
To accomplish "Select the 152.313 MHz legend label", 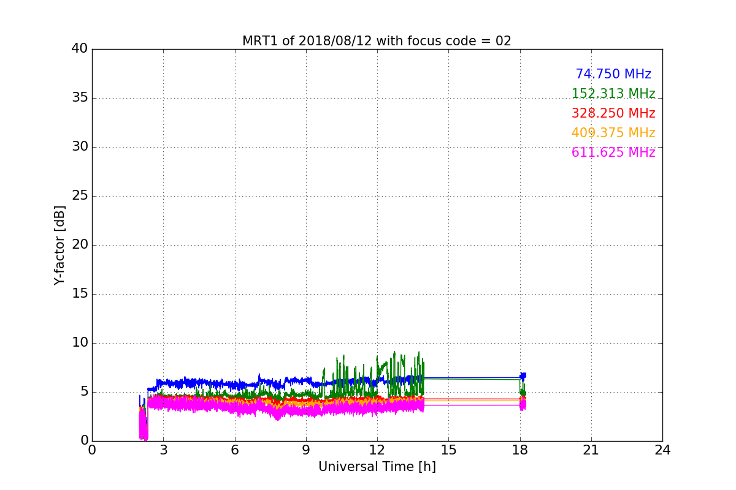I will [613, 94].
